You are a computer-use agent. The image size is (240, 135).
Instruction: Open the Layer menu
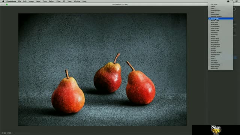(38, 1)
